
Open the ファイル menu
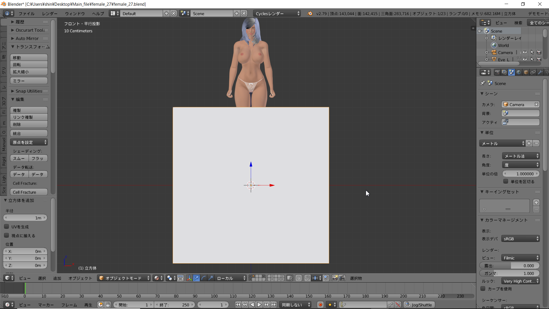(26, 13)
